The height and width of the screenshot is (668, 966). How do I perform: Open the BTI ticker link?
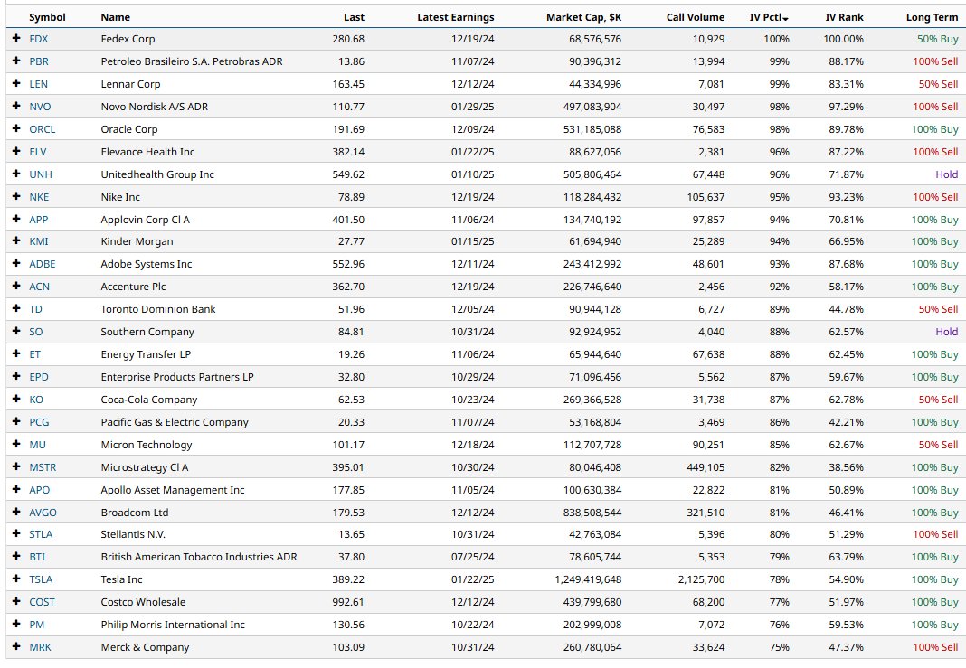(37, 557)
